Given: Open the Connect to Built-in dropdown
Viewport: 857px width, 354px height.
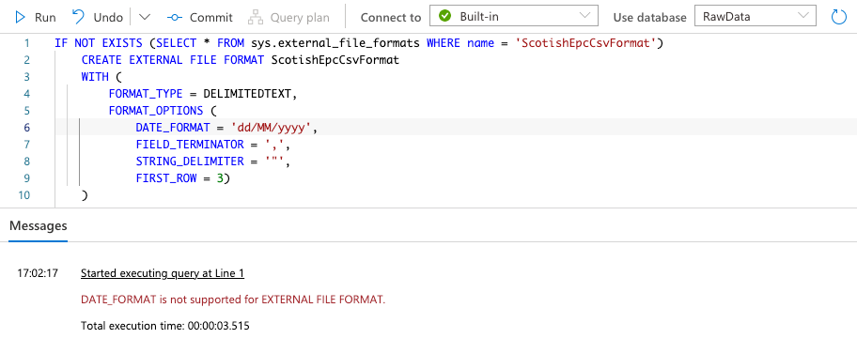Looking at the screenshot, I should pyautogui.click(x=514, y=16).
